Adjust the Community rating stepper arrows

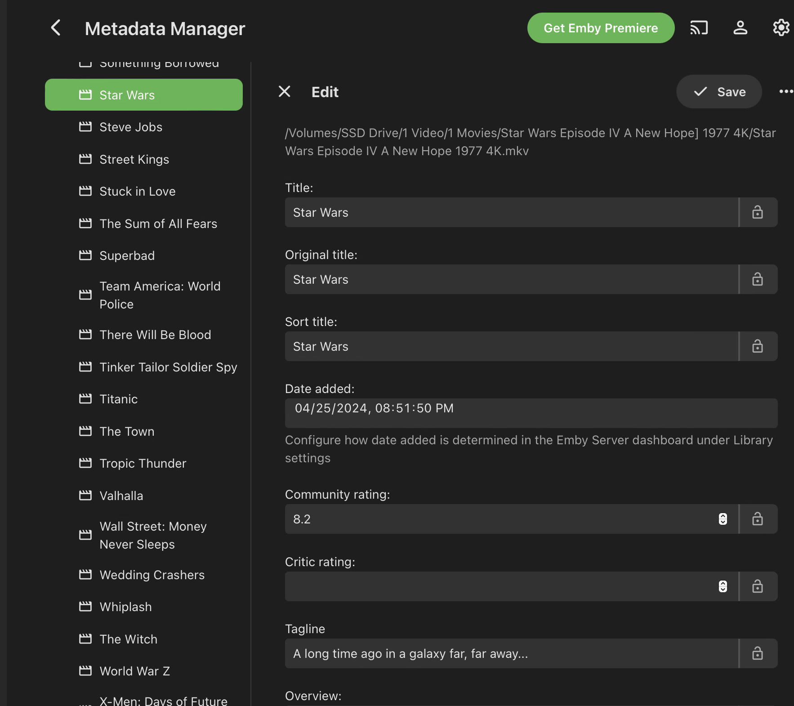(723, 519)
